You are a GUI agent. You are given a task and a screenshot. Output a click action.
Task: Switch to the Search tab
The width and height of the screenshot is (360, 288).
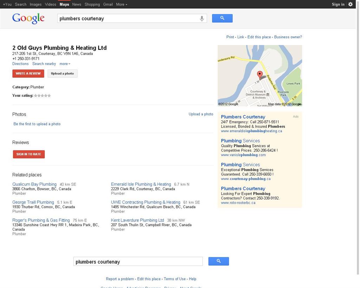(21, 4)
